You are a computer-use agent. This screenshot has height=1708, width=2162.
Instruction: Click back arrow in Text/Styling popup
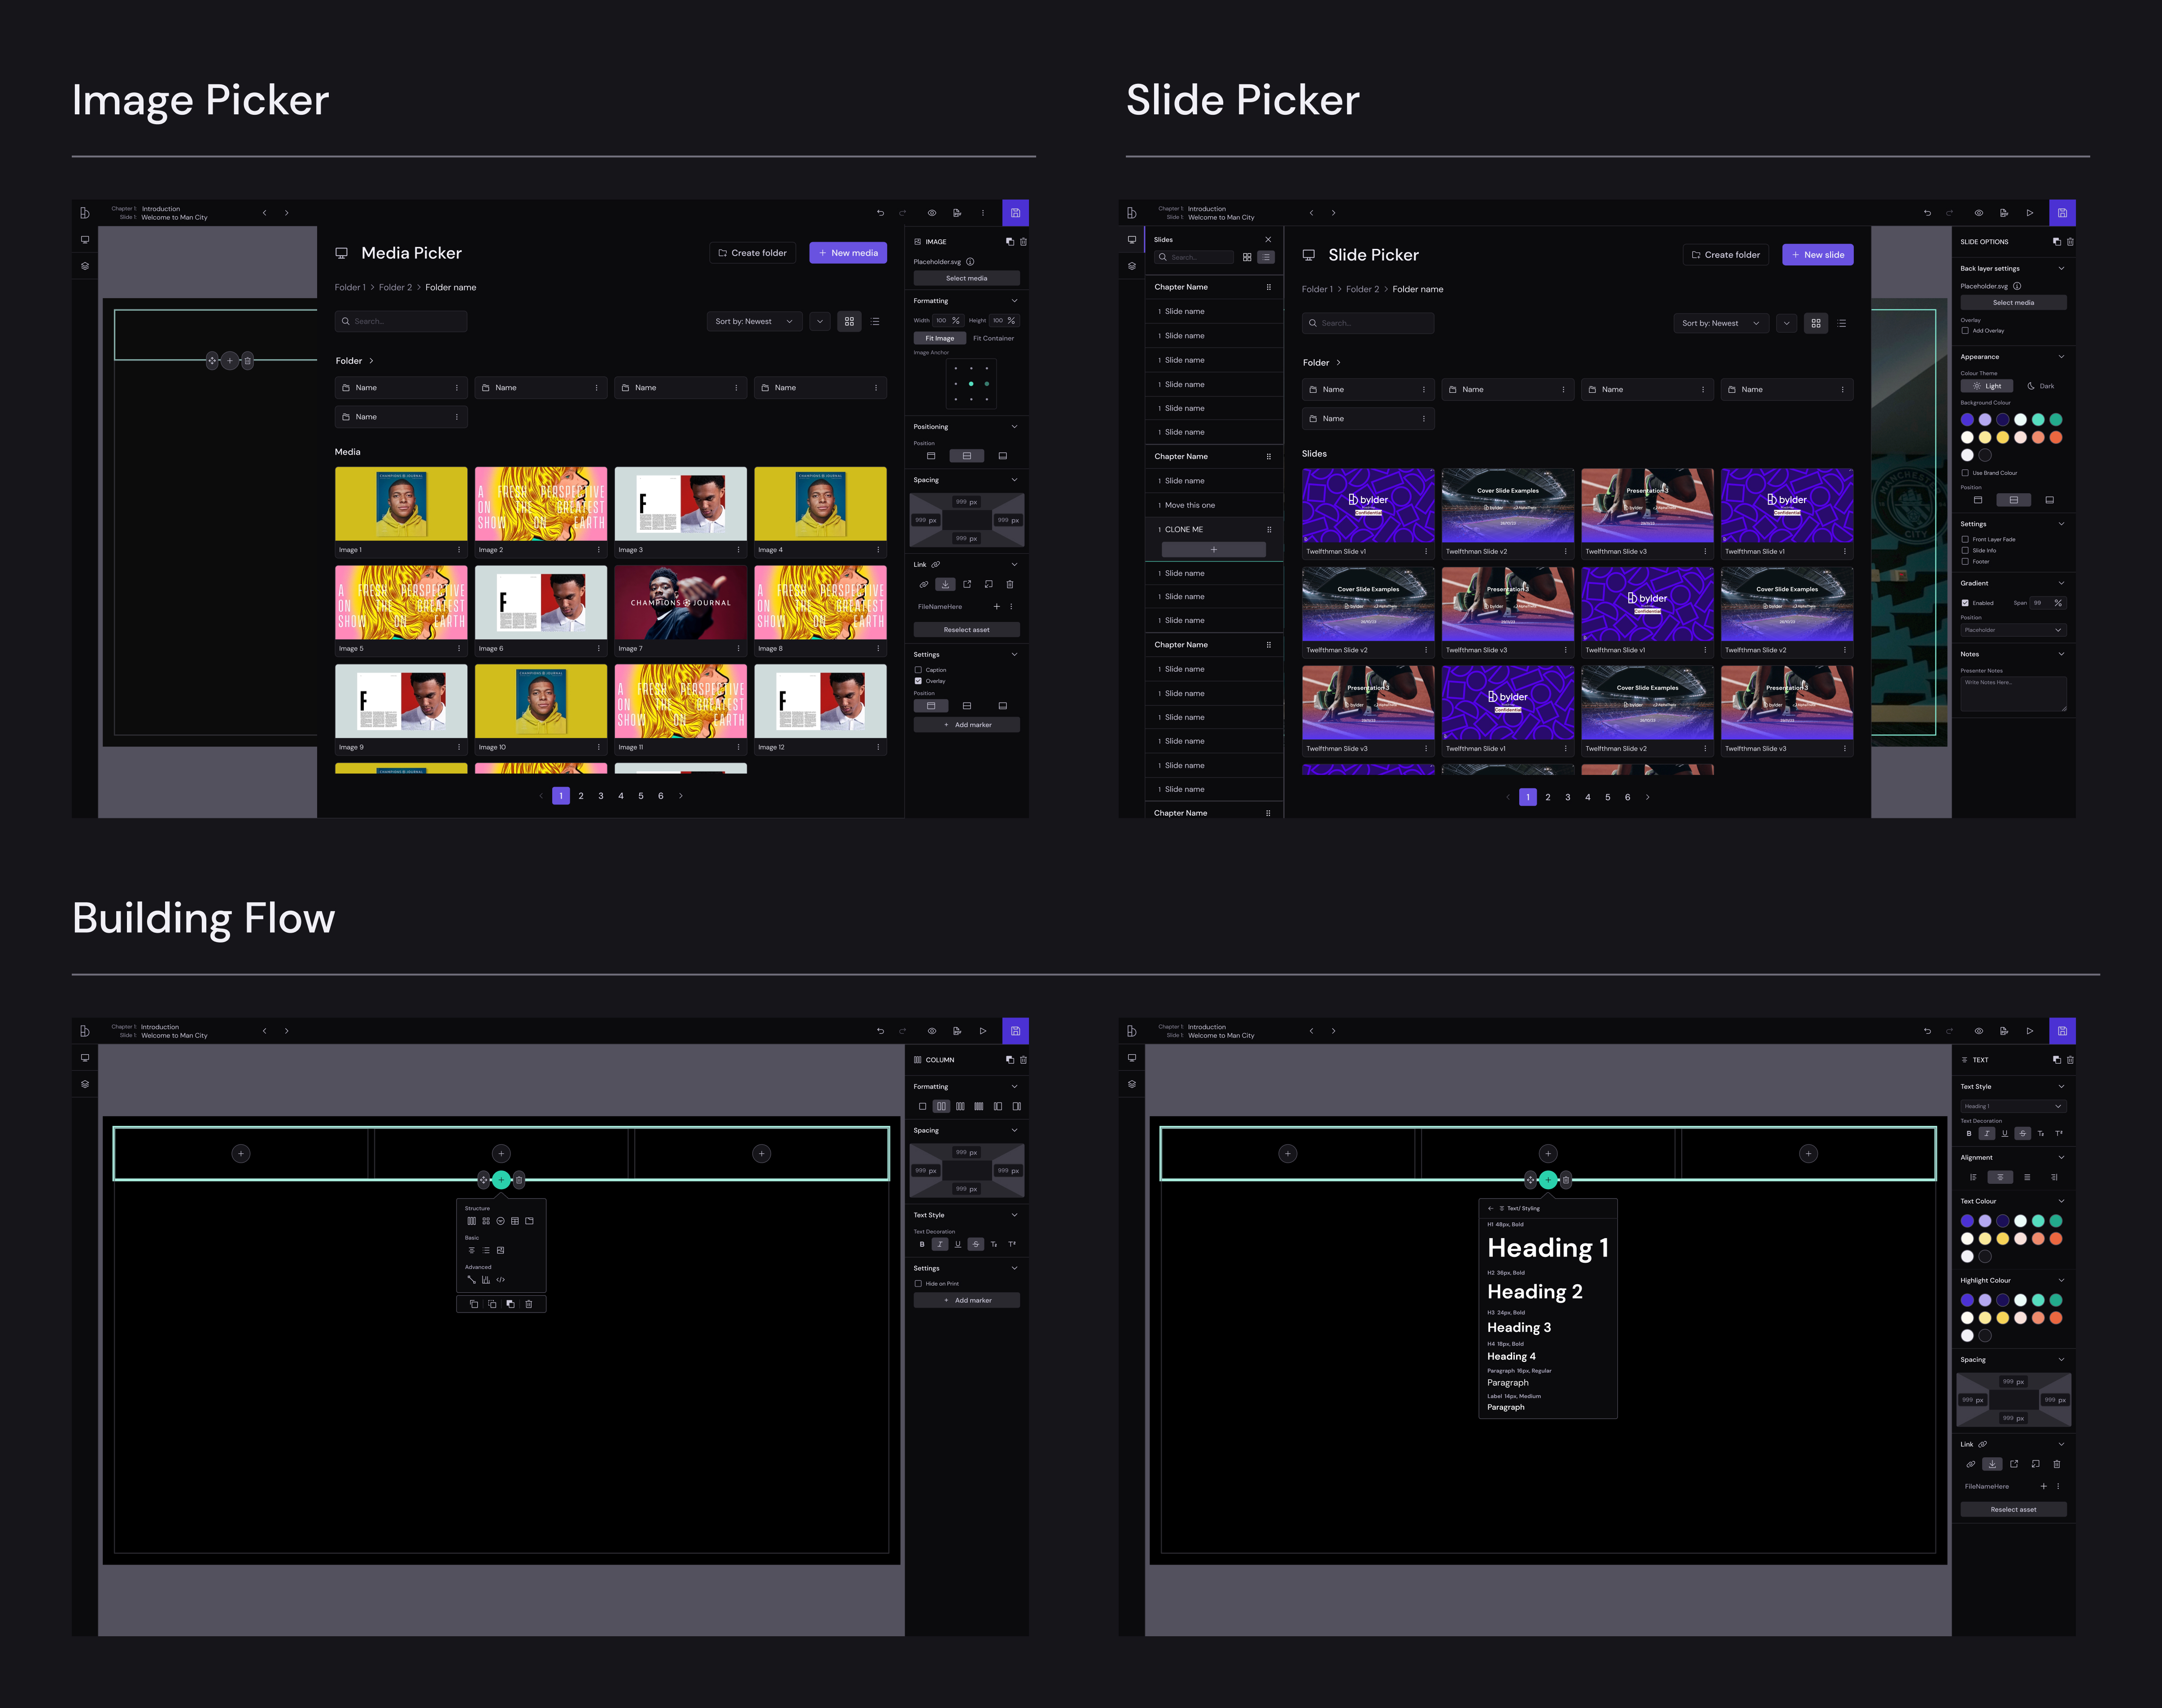[x=1490, y=1208]
